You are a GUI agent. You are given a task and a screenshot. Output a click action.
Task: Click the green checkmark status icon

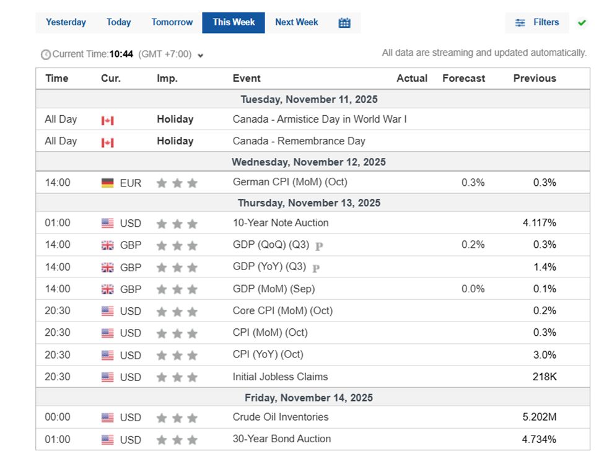(582, 23)
